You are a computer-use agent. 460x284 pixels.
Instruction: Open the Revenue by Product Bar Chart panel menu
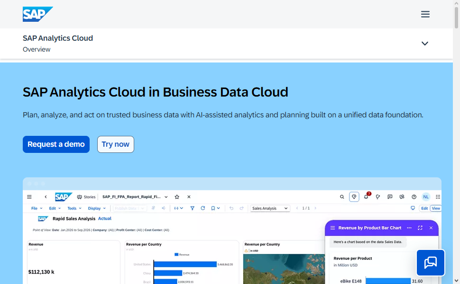(x=333, y=228)
